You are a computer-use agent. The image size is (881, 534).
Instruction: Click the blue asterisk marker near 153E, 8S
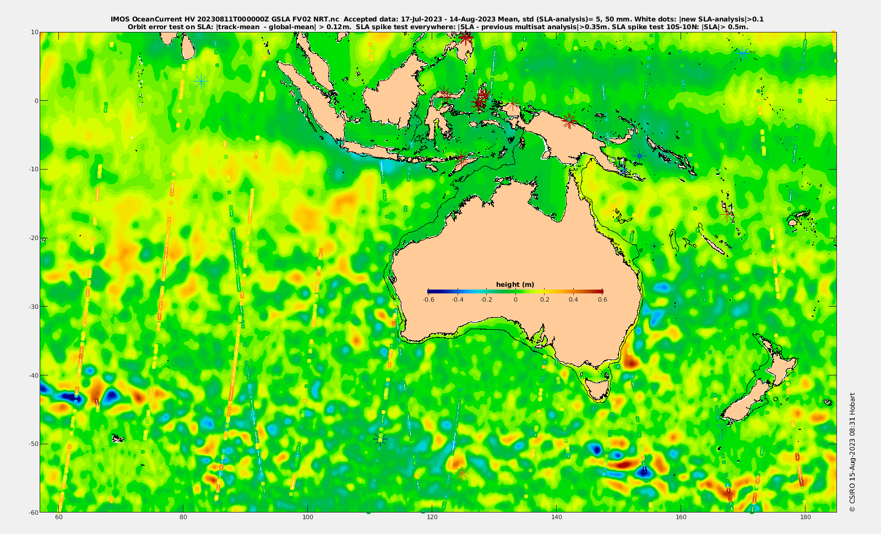click(x=639, y=156)
